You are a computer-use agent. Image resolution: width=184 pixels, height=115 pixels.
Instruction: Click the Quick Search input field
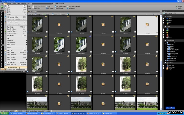point(42,3)
